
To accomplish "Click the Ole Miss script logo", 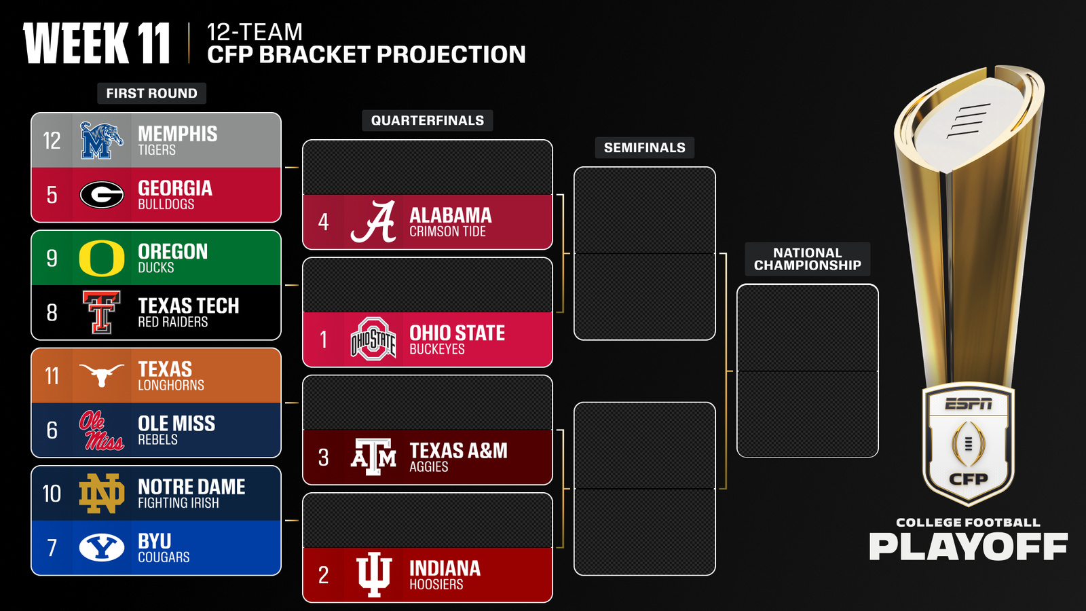I will pos(101,430).
